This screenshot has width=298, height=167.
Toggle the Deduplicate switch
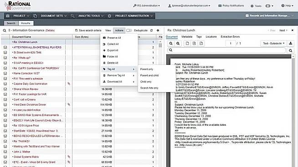(129, 30)
